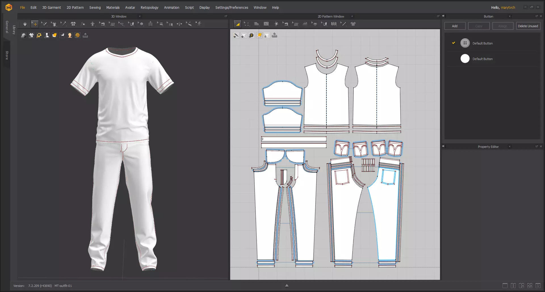The image size is (545, 292).
Task: Select white Default Button swatch
Action: coord(465,59)
